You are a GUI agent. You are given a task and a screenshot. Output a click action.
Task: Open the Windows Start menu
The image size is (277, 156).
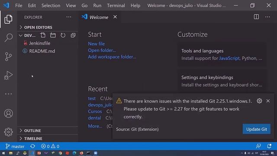pos(3,153)
